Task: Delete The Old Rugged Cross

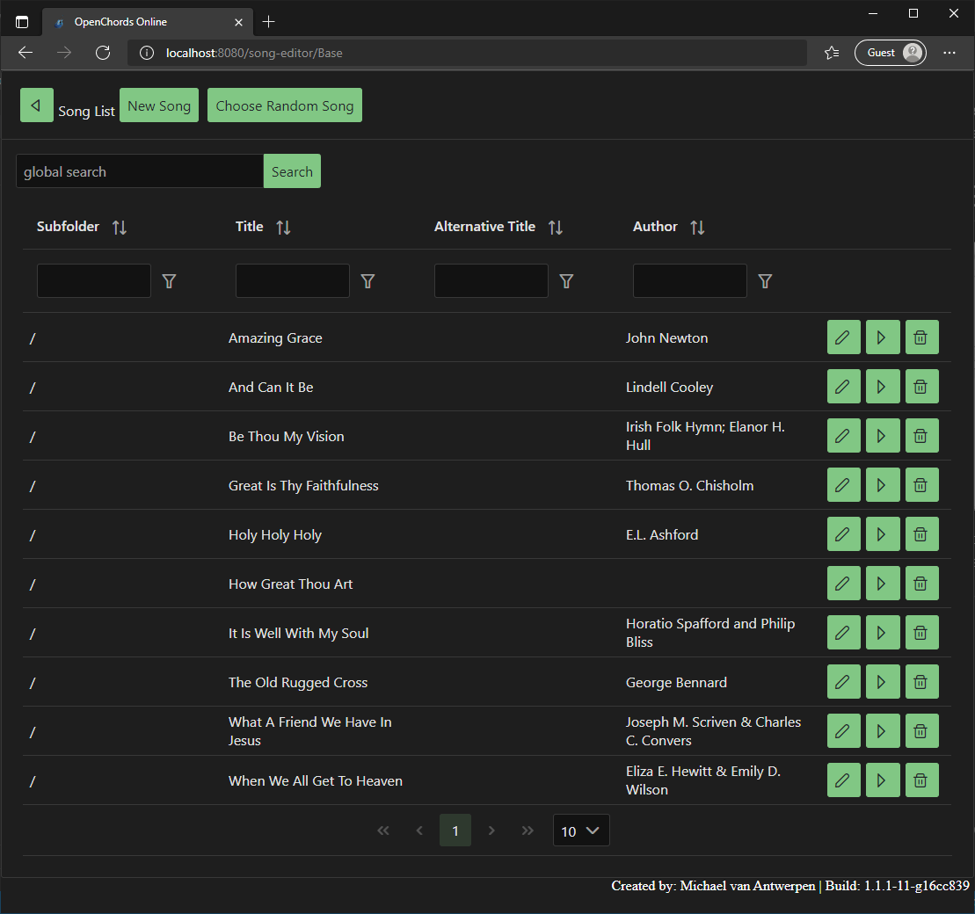Action: click(x=921, y=681)
